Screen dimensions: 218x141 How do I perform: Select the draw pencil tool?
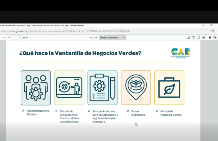[199, 38]
